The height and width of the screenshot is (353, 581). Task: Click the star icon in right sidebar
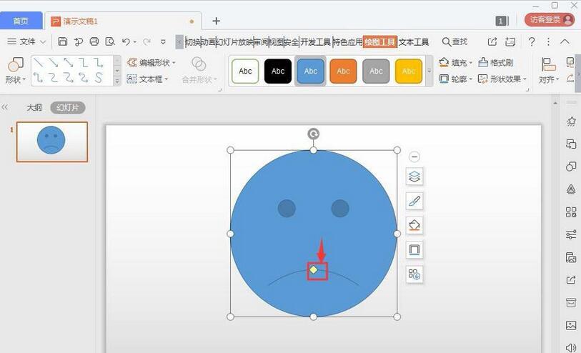571,121
